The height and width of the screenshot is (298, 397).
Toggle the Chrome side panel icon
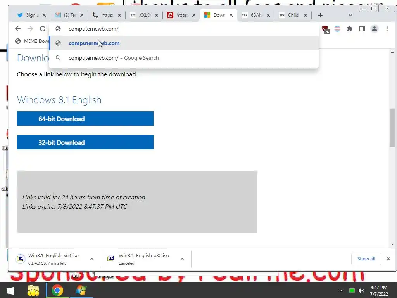(362, 29)
